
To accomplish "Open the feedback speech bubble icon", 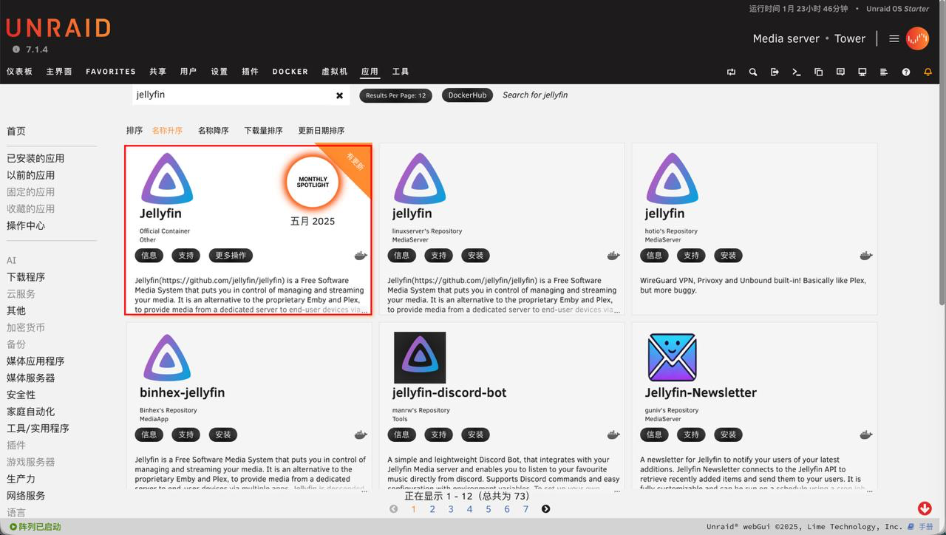I will tap(840, 72).
